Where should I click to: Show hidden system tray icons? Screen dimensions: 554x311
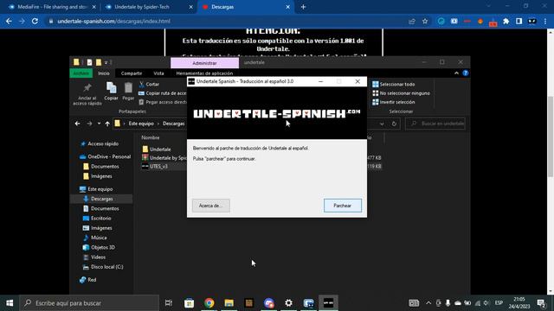428,303
